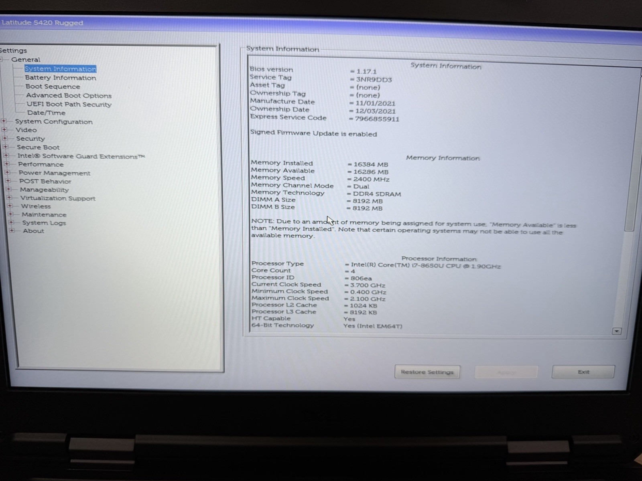
Task: Click the Exit button
Action: click(x=583, y=372)
